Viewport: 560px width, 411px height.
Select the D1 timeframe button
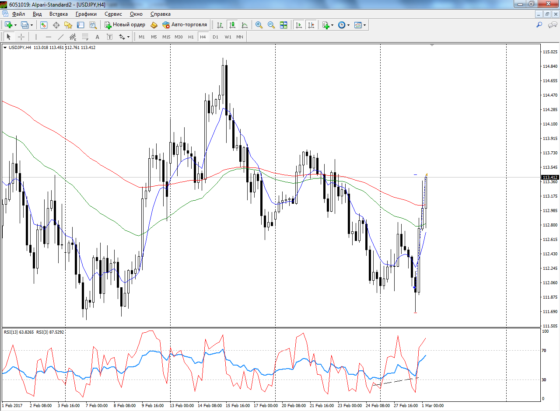(215, 37)
